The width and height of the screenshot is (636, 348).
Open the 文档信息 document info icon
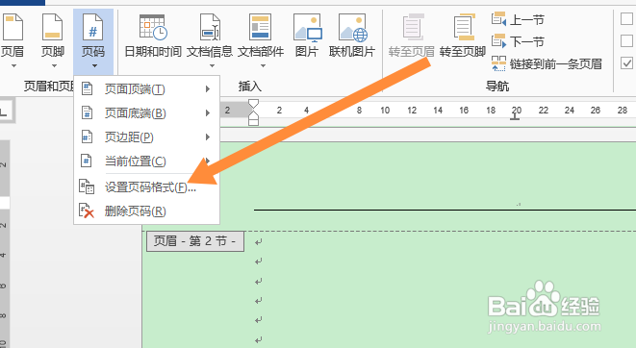click(210, 28)
